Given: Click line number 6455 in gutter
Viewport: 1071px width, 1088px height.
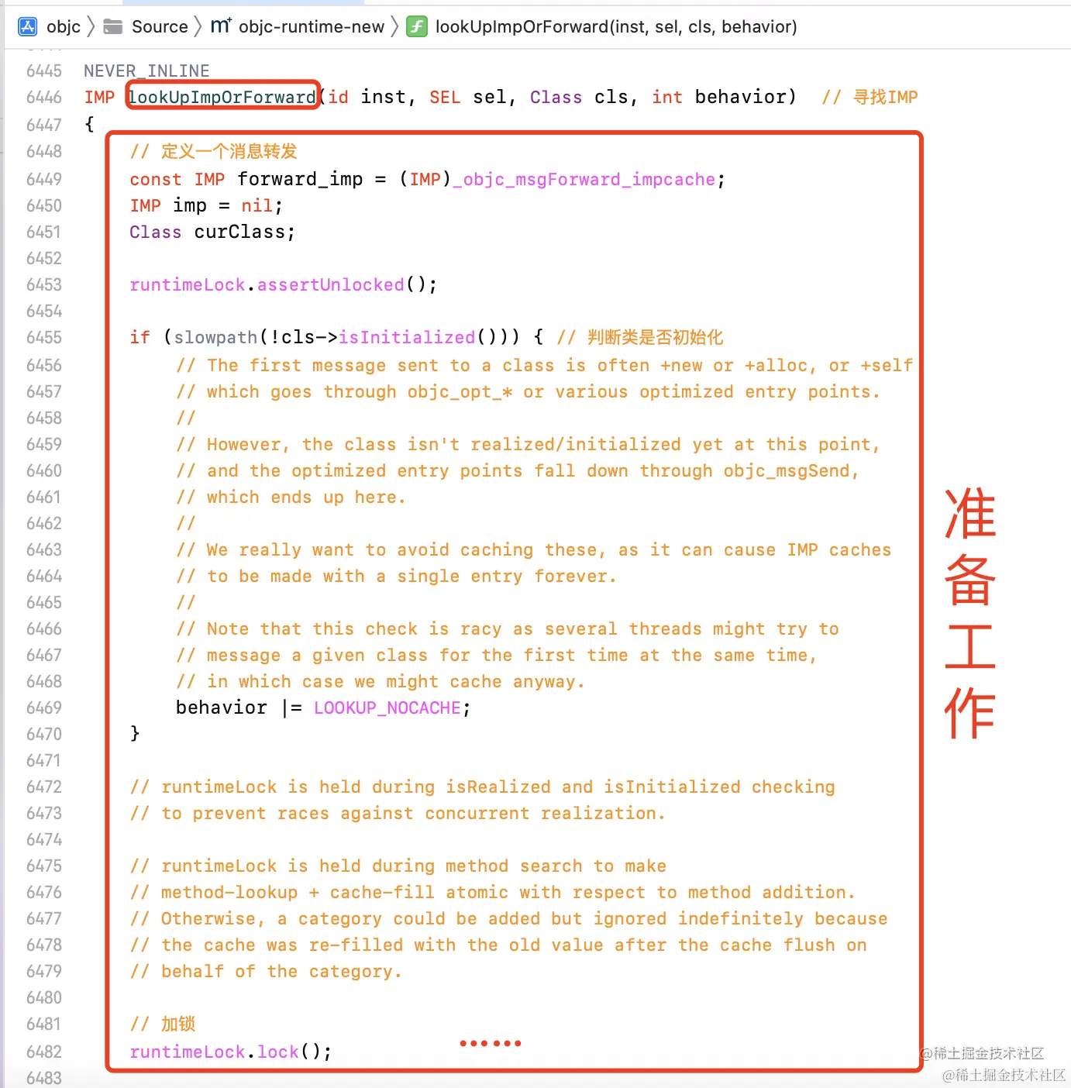Looking at the screenshot, I should (44, 337).
